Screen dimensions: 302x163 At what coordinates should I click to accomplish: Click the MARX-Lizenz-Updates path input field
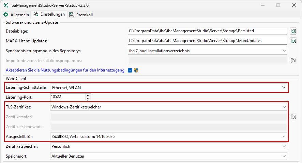pos(208,41)
